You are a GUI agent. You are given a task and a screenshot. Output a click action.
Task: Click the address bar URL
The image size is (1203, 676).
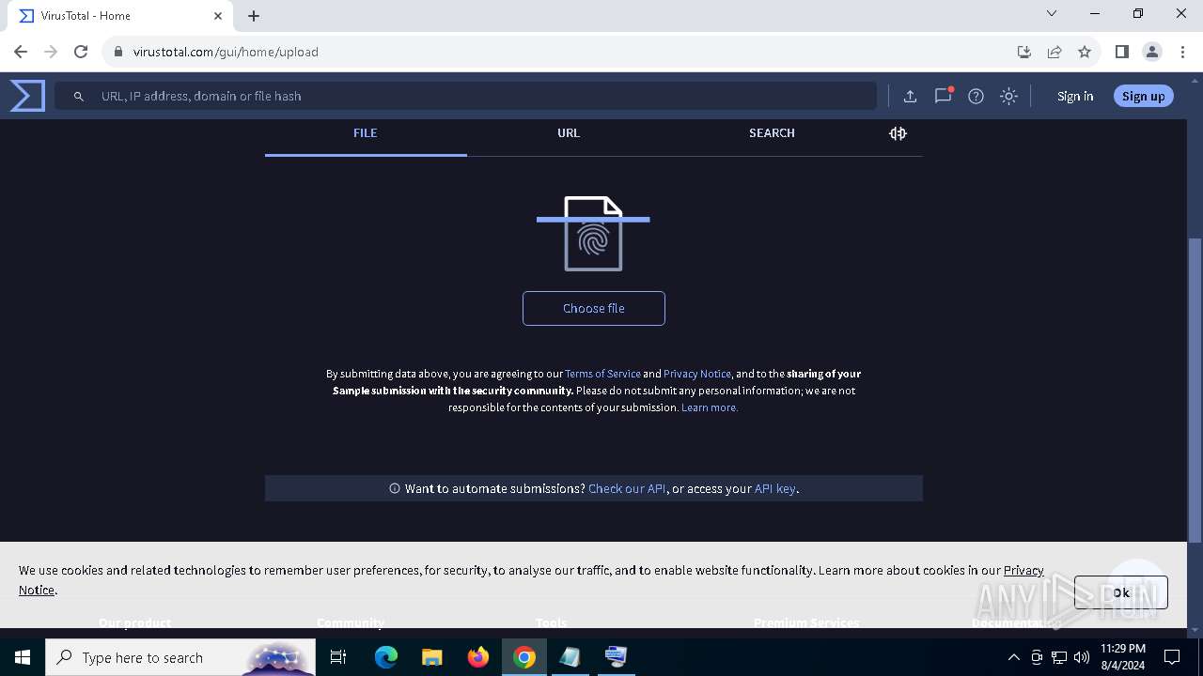[226, 52]
